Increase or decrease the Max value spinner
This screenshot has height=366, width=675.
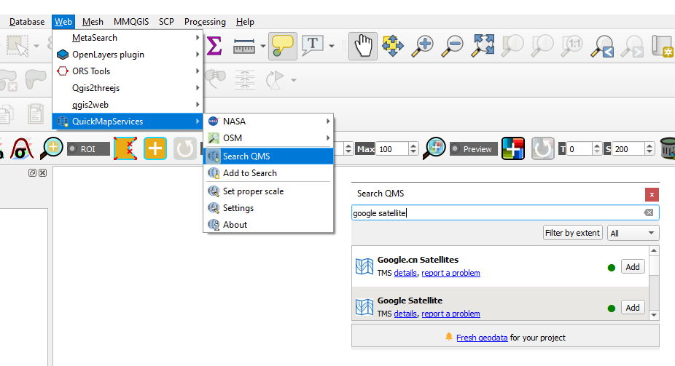[x=413, y=149]
